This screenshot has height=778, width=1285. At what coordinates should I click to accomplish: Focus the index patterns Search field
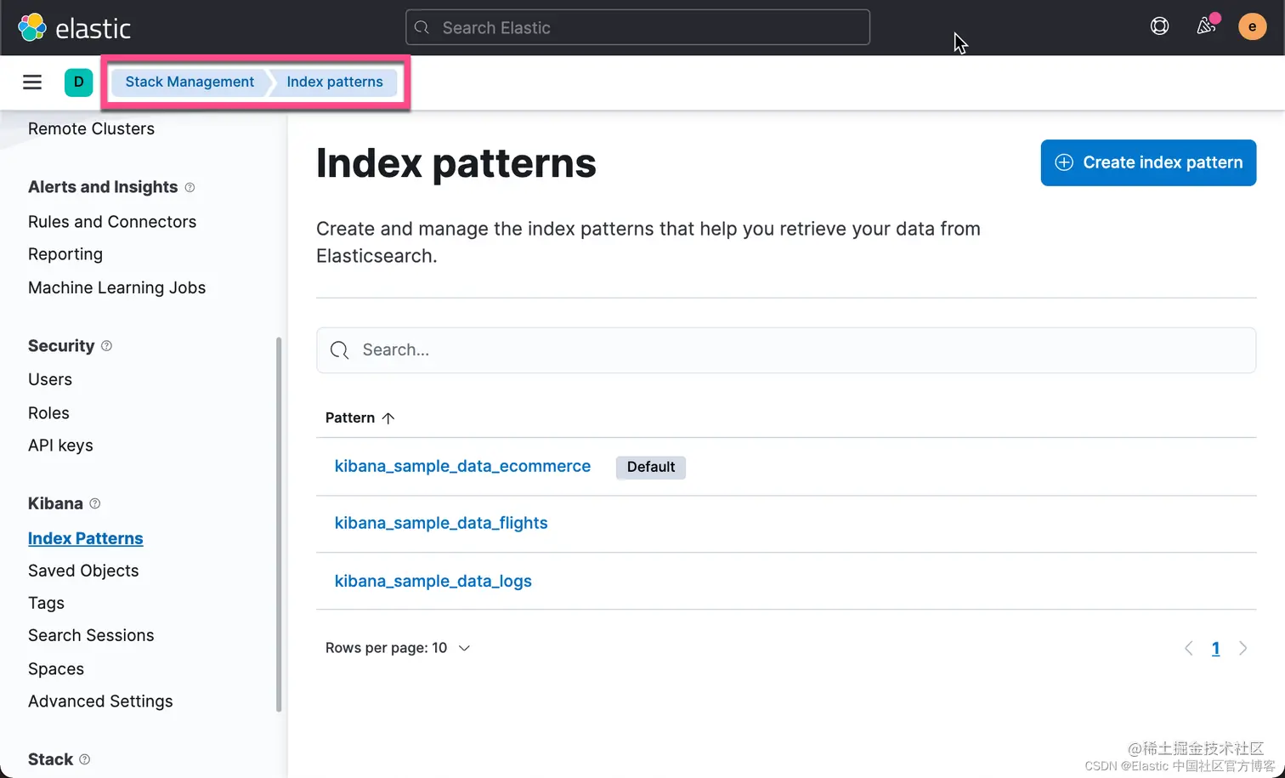click(786, 350)
